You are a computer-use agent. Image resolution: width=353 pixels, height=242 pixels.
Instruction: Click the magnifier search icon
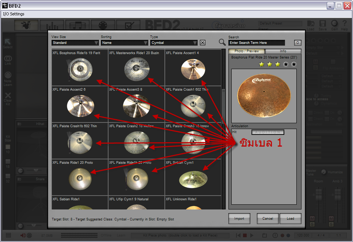222,42
